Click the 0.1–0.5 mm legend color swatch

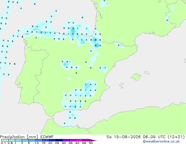point(5,140)
